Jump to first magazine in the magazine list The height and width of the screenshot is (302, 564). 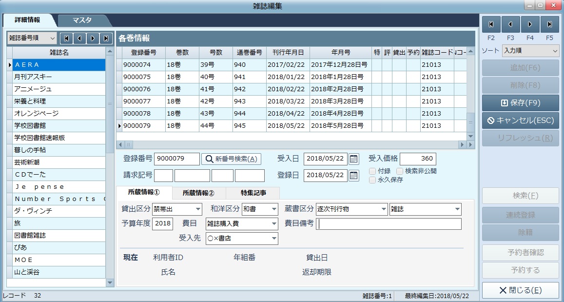(x=67, y=38)
